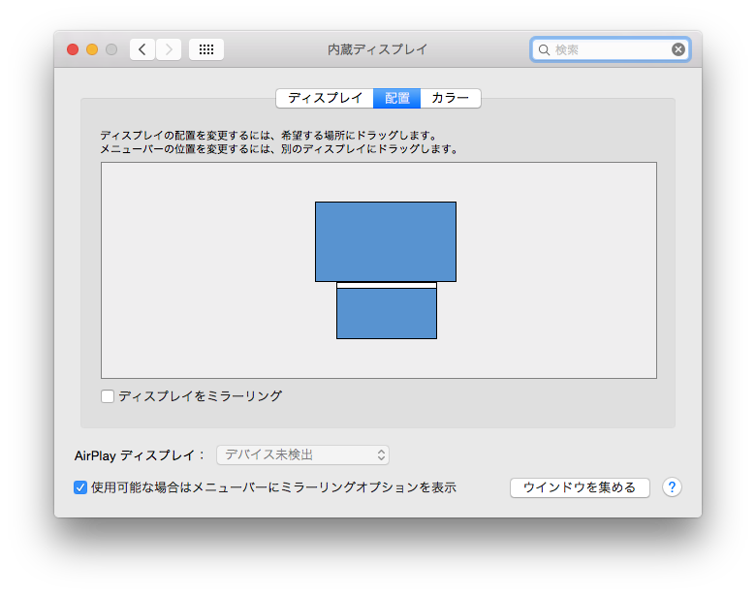Click the red close window button
The width and height of the screenshot is (756, 595).
[73, 49]
